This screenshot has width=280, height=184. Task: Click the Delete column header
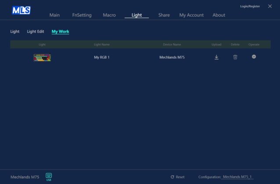tap(235, 44)
